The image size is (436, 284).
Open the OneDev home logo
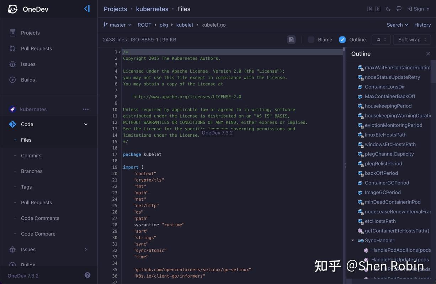[x=12, y=9]
